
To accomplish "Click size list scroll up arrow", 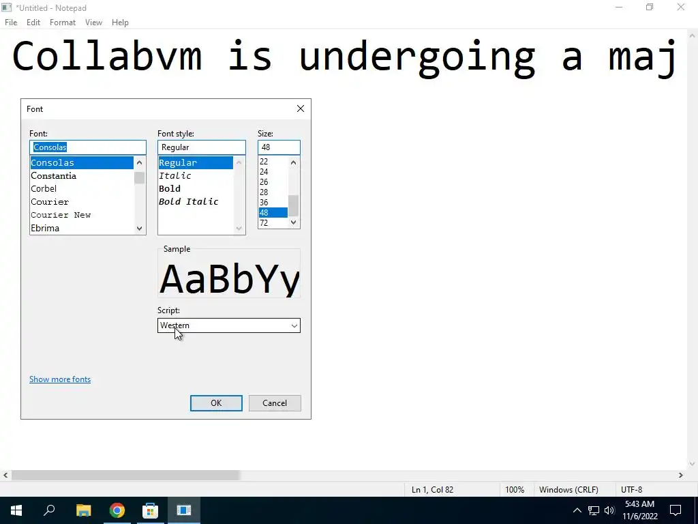I will point(293,162).
